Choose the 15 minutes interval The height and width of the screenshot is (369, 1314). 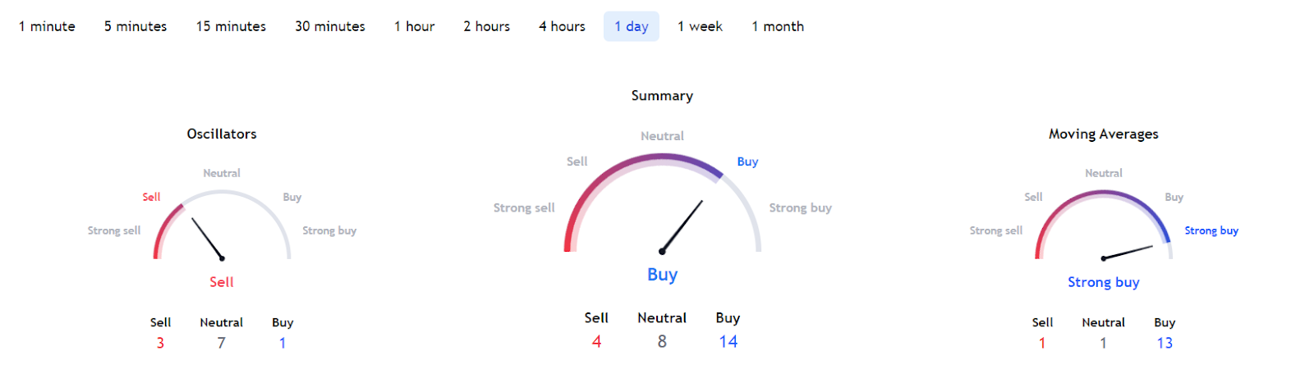pyautogui.click(x=231, y=26)
